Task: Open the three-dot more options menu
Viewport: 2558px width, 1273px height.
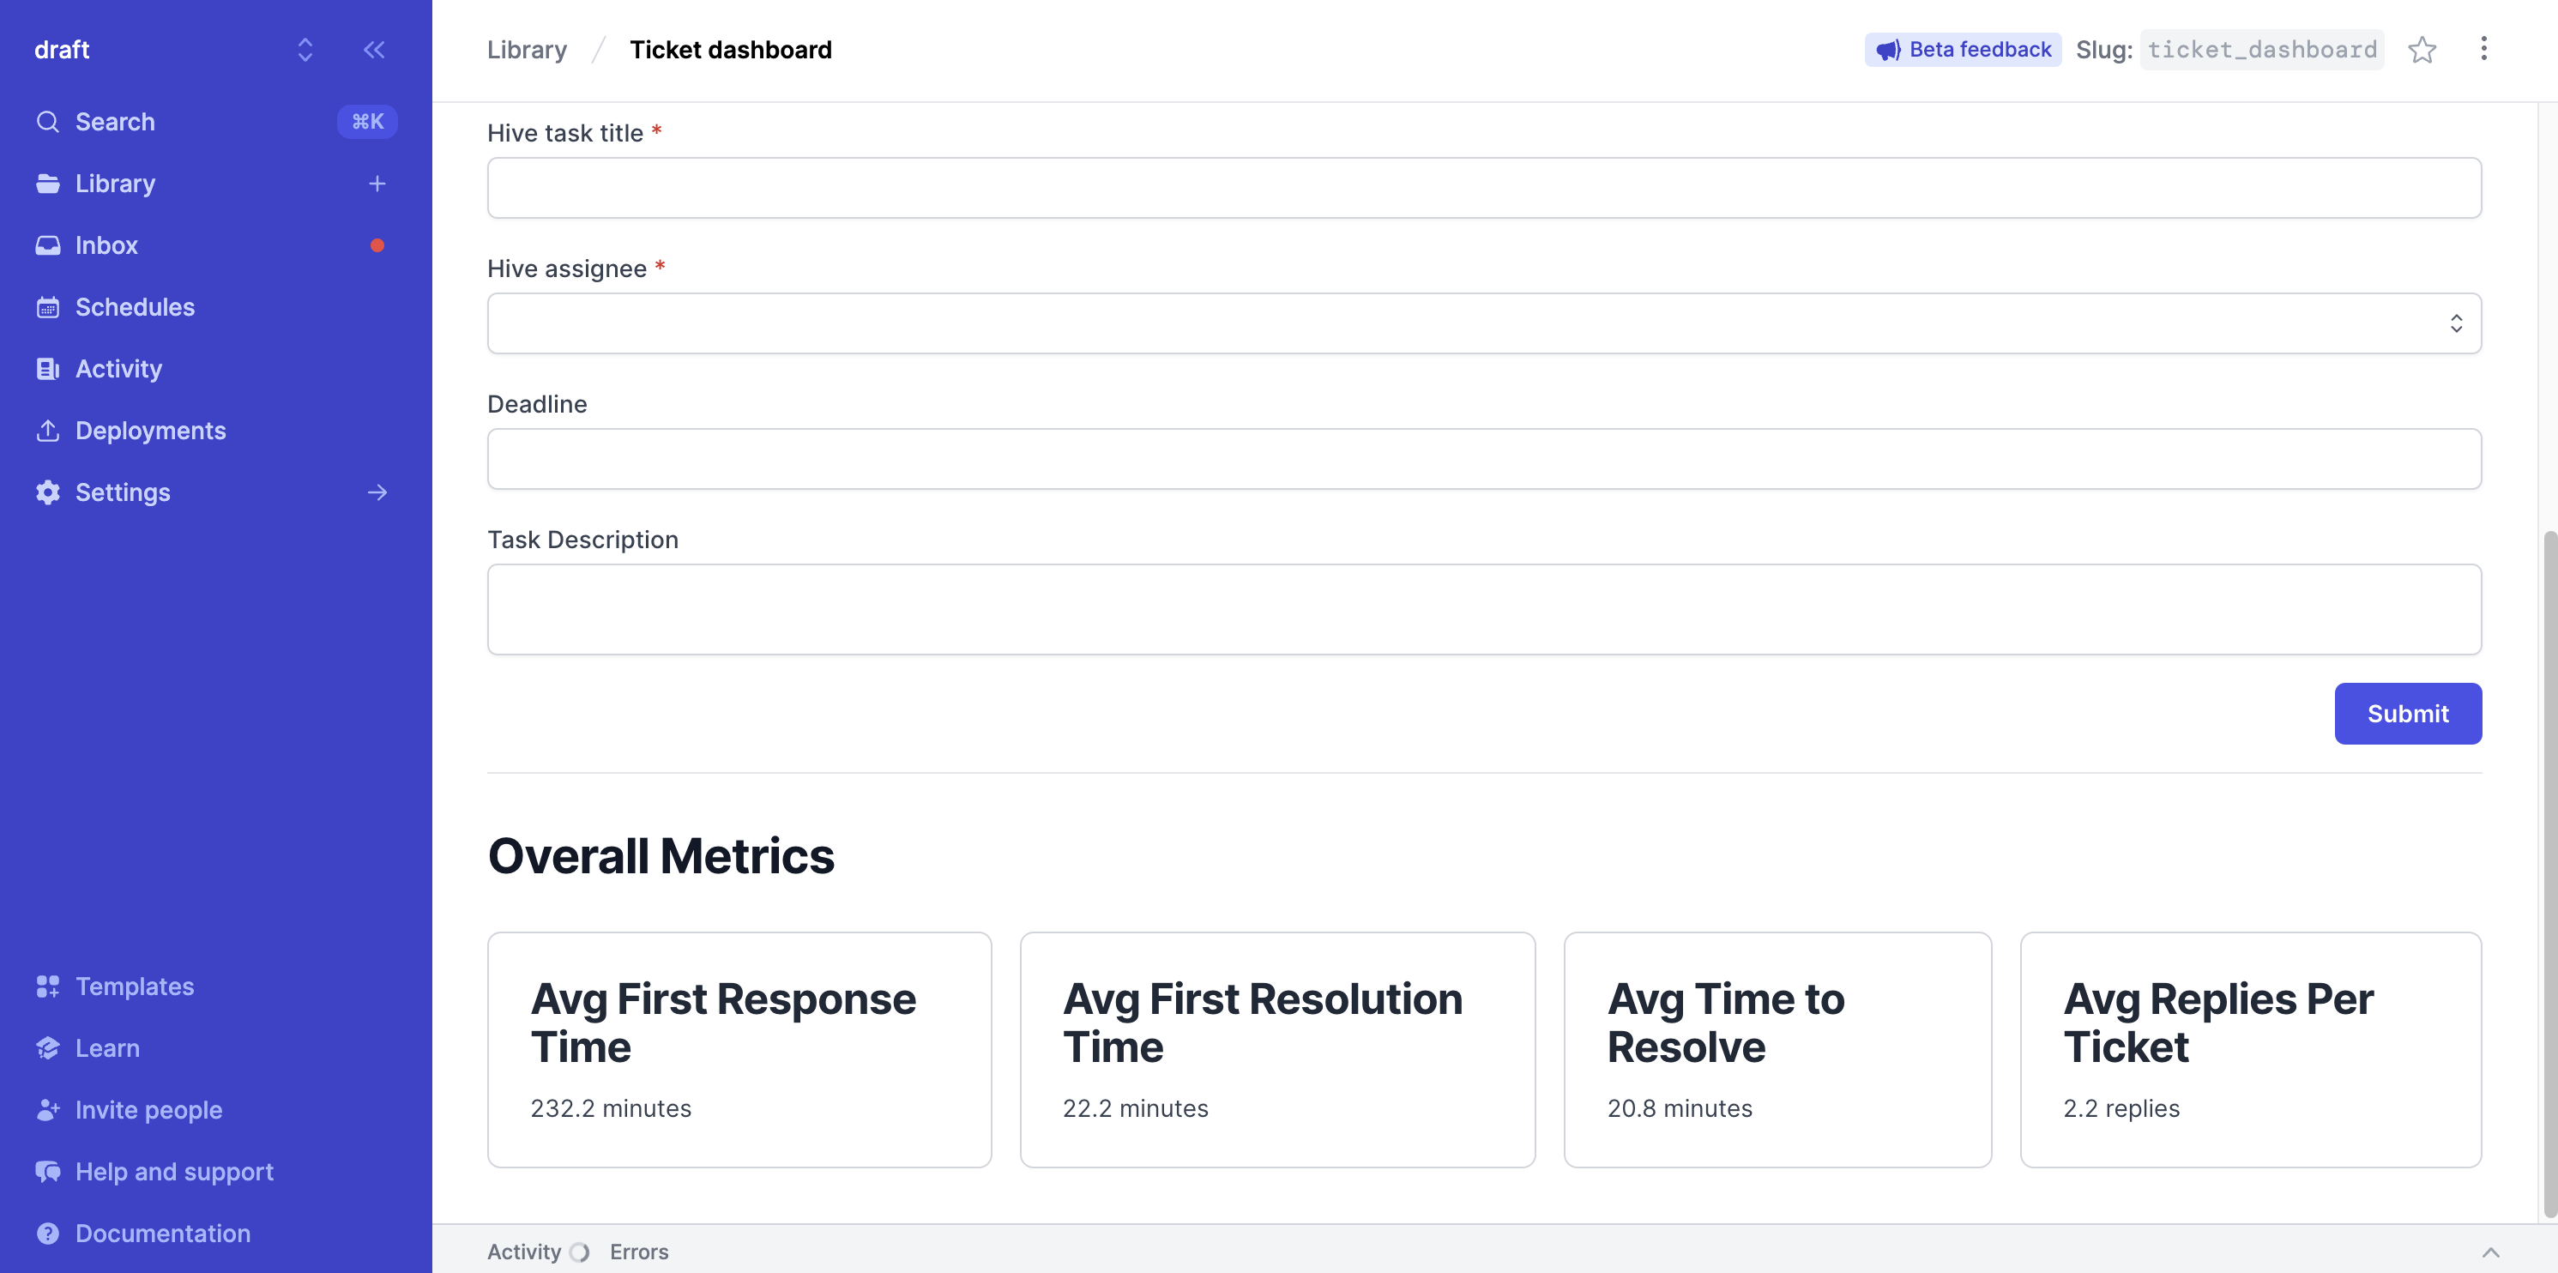Action: pyautogui.click(x=2483, y=49)
